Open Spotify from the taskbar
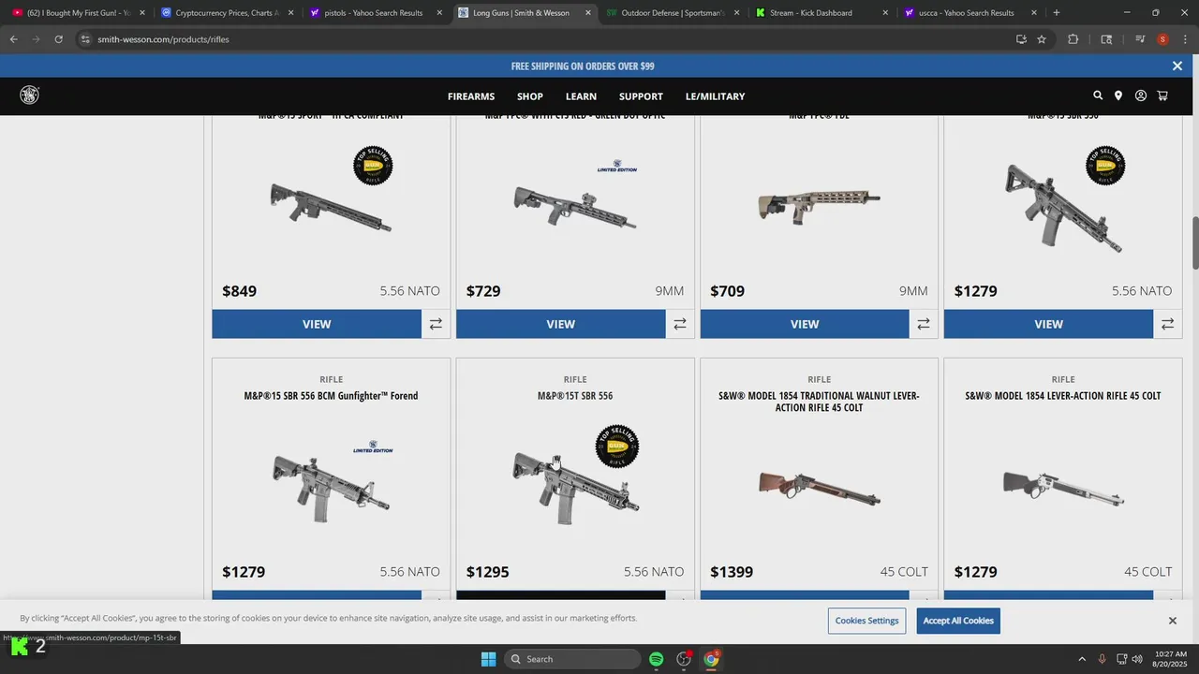Viewport: 1199px width, 674px height. pos(656,659)
